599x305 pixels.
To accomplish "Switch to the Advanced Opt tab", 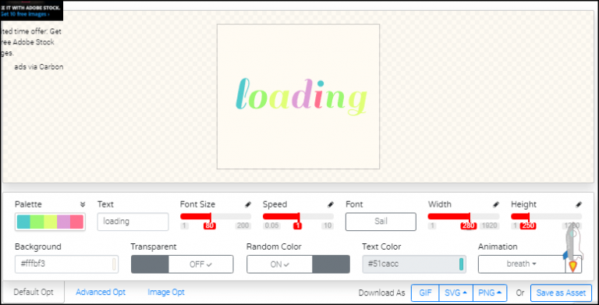I will (101, 293).
